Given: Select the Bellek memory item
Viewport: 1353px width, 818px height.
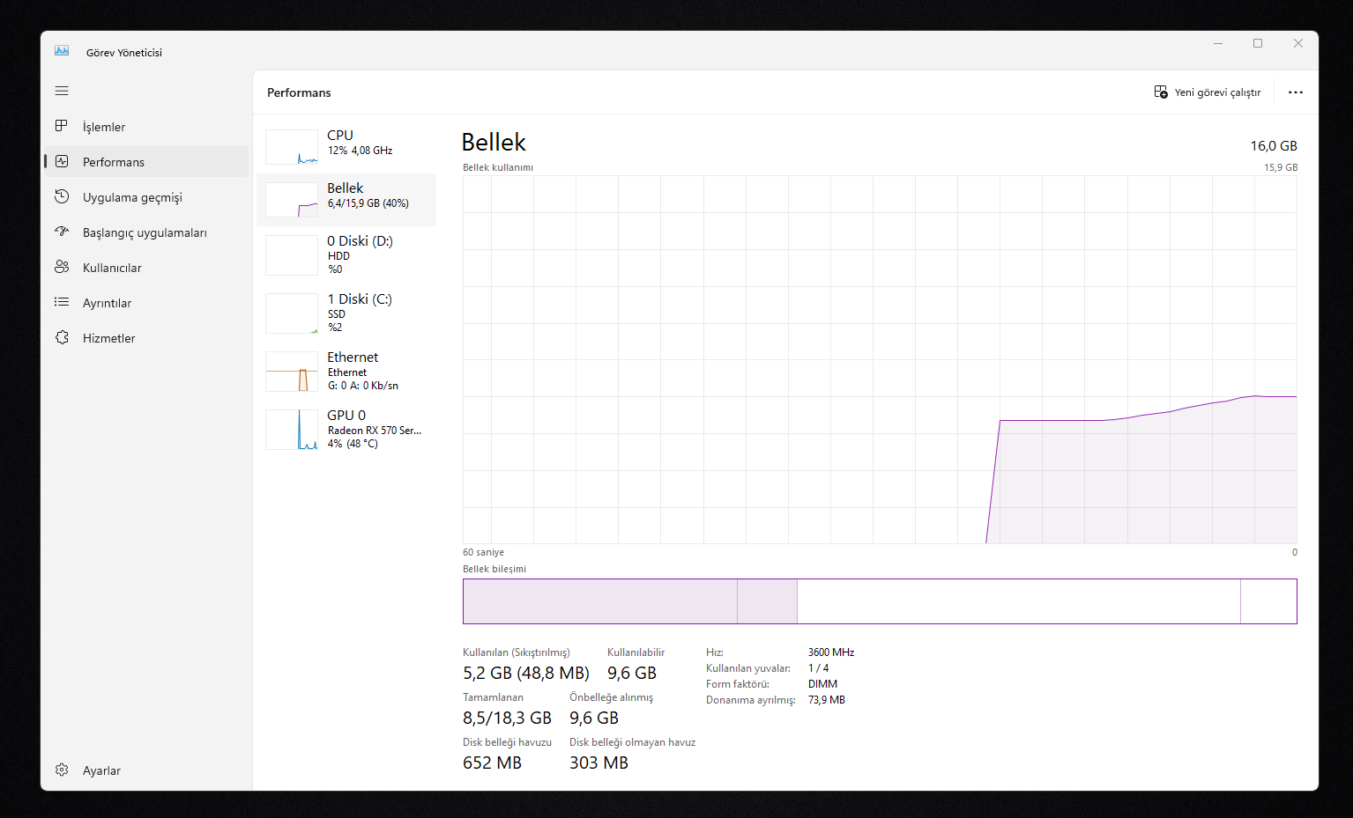Looking at the screenshot, I should [x=346, y=199].
